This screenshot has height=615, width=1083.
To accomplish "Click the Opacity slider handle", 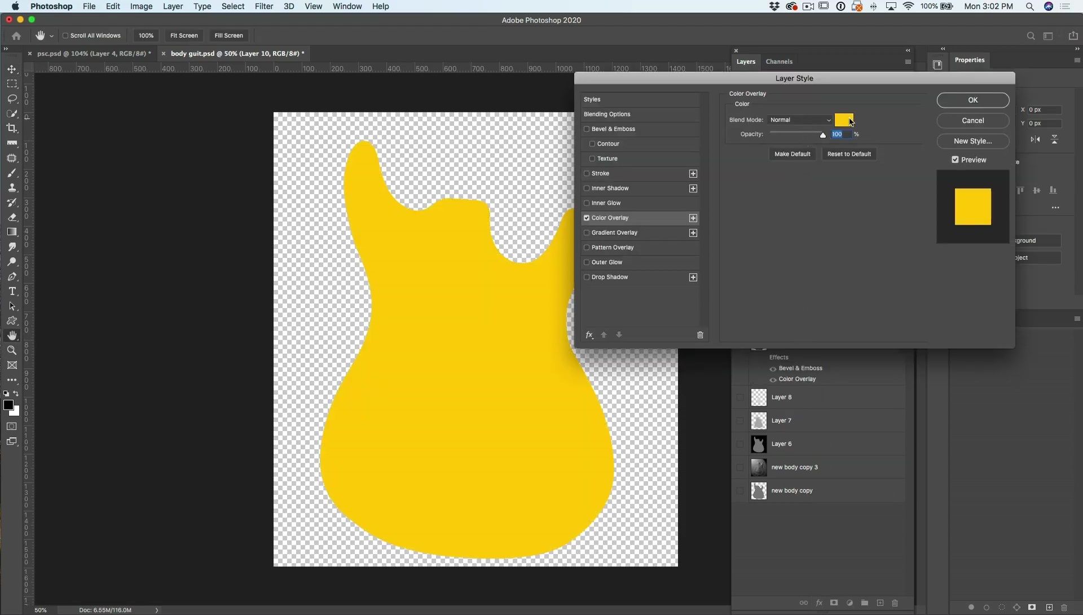I will pyautogui.click(x=823, y=135).
